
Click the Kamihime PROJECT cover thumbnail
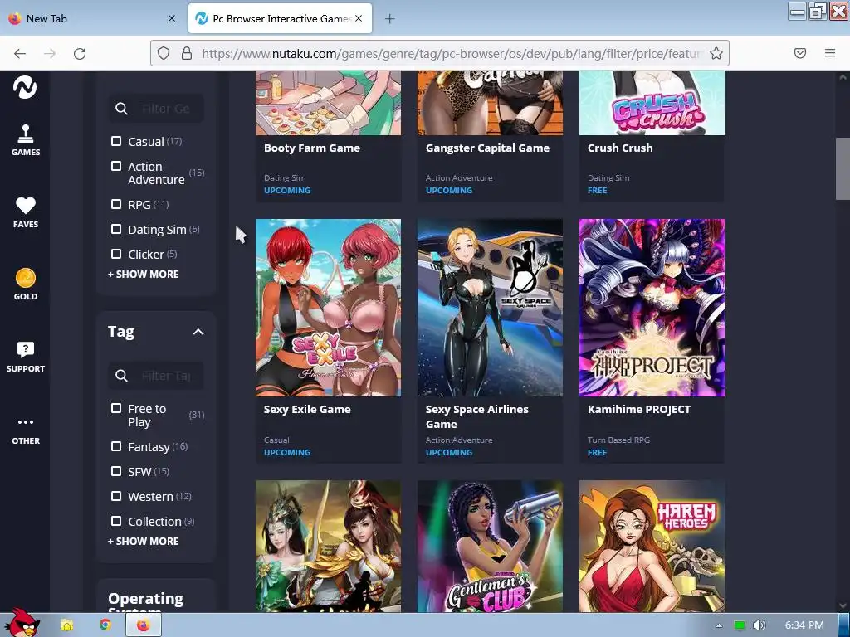pyautogui.click(x=652, y=308)
